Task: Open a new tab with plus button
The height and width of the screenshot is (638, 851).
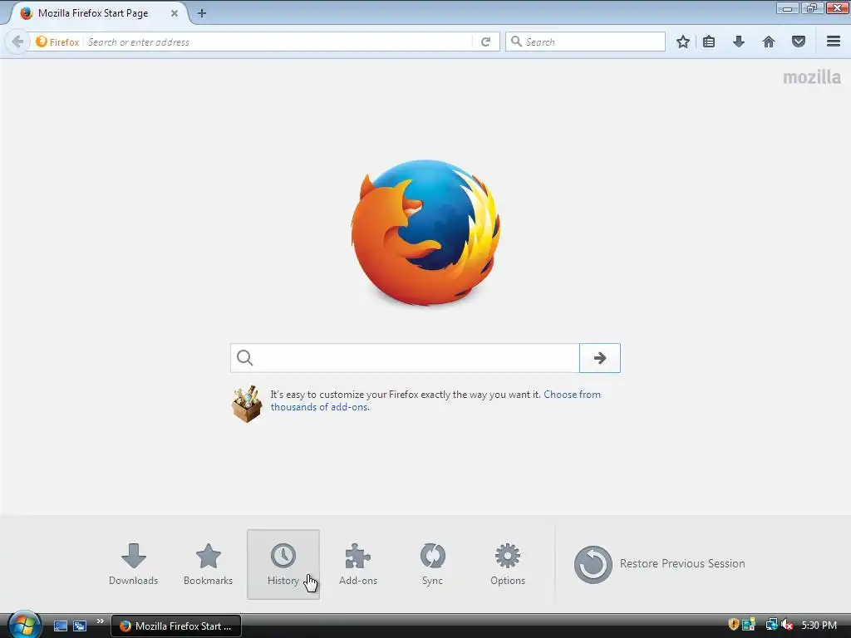Action: [x=202, y=13]
